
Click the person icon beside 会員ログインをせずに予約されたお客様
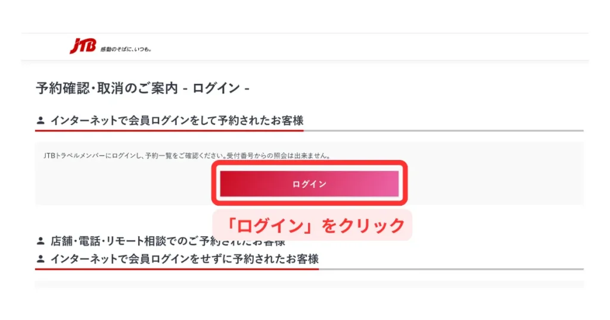(41, 259)
